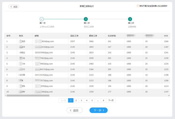Click the step 2 circle icon
175x119 pixels.
tap(86, 19)
